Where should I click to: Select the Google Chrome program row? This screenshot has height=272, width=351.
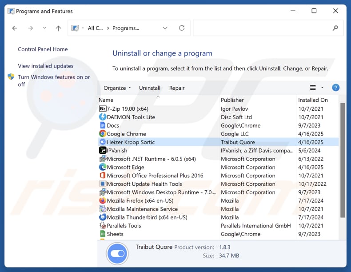218,134
